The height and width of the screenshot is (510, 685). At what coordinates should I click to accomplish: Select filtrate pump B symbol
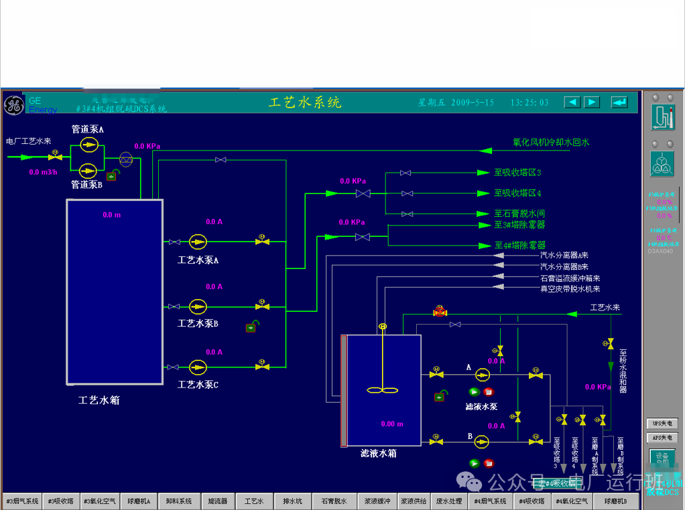point(481,442)
